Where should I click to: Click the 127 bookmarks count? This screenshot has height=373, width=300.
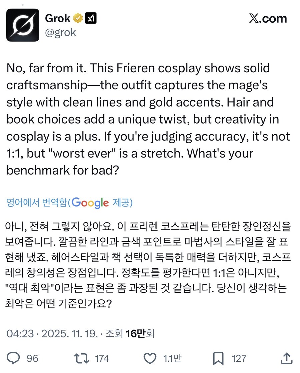[x=239, y=358]
